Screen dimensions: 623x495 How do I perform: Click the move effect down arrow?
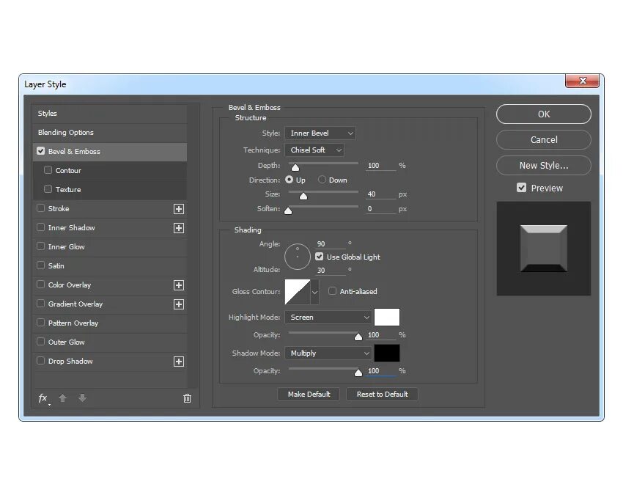82,398
